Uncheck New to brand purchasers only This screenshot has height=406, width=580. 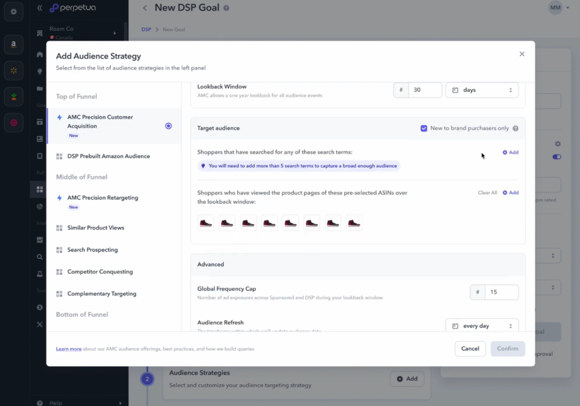424,128
